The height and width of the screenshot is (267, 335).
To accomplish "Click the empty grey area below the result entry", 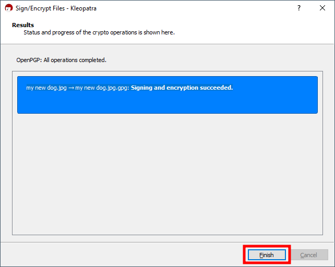I will (x=167, y=172).
